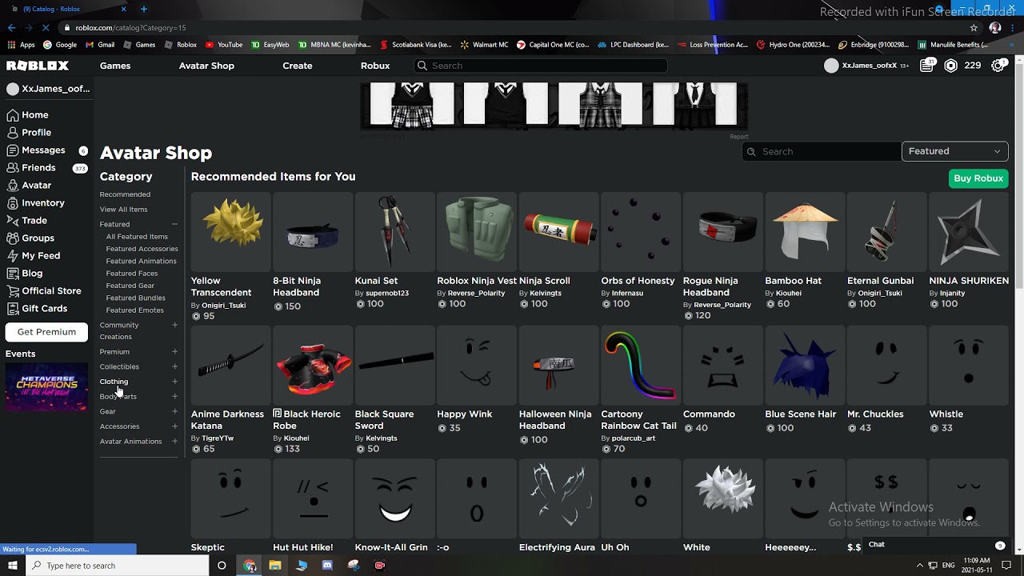
Task: Open Featured Emotes subcategory link
Action: point(134,310)
